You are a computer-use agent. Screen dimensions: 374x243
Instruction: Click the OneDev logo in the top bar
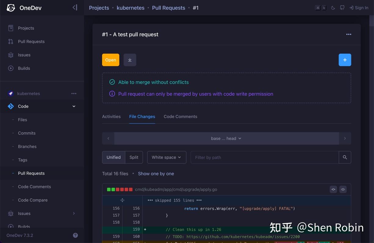[x=11, y=7]
